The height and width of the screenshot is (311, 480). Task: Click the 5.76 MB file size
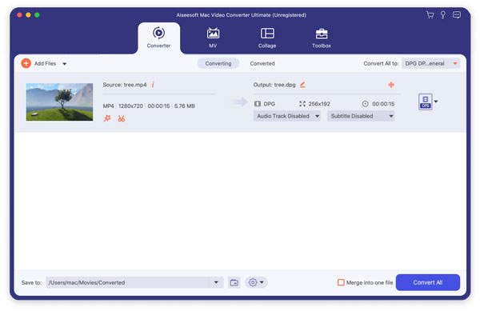tap(185, 106)
